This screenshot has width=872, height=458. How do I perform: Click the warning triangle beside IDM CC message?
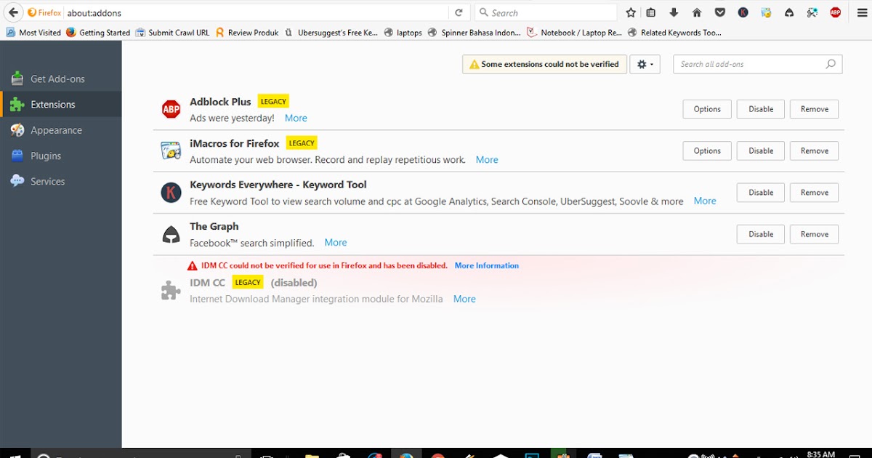(192, 266)
